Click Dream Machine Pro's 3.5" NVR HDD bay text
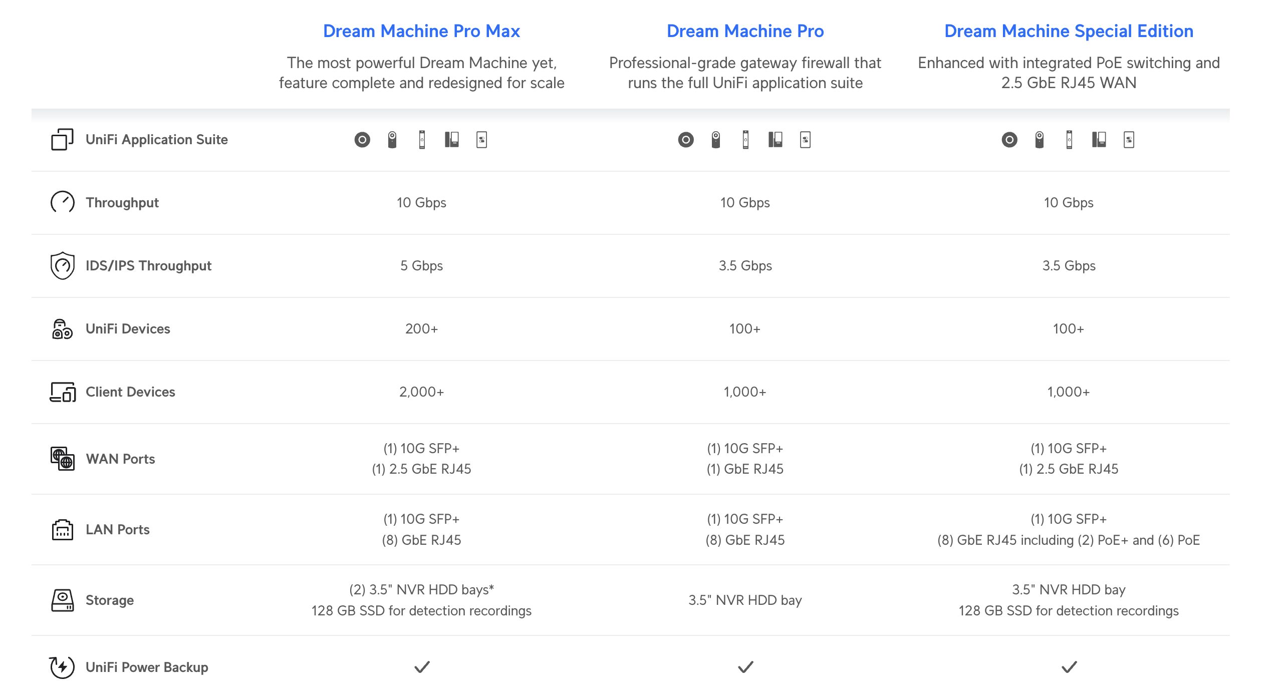 point(745,600)
